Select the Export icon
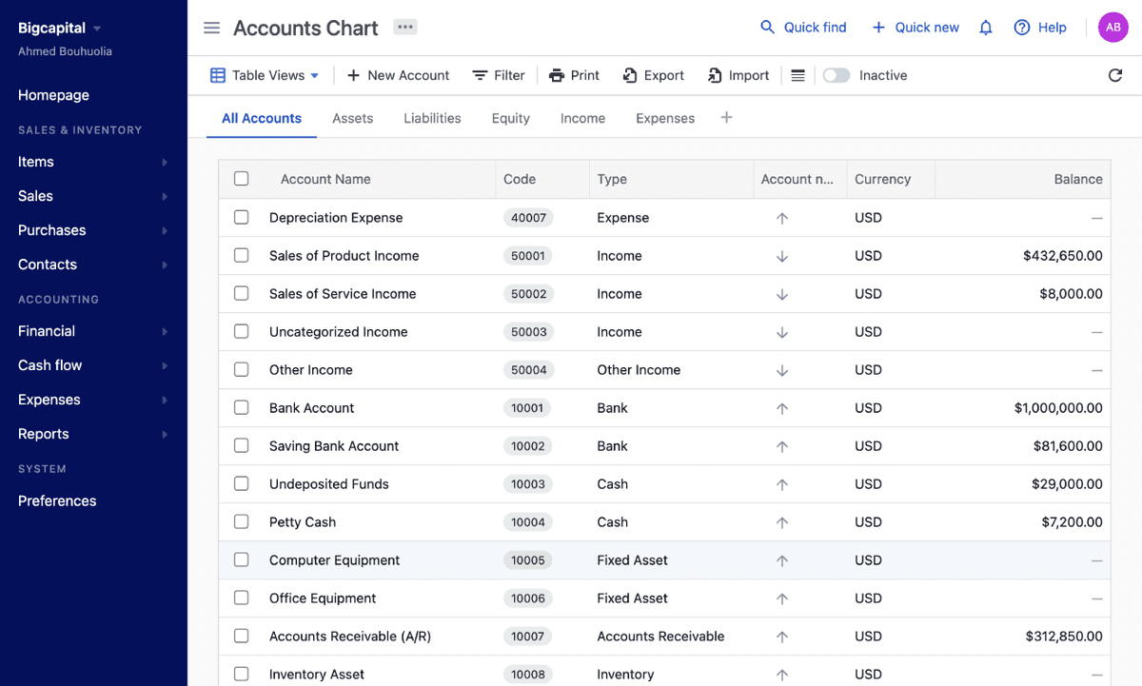 coord(628,75)
